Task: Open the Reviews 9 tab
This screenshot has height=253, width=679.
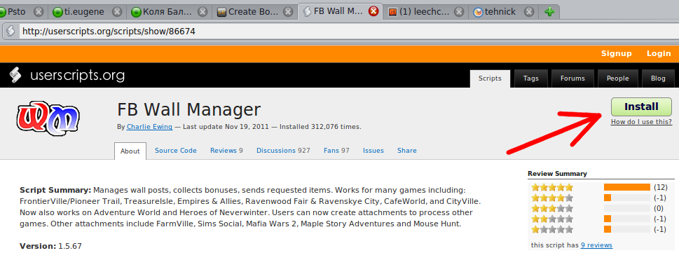Action: [226, 150]
